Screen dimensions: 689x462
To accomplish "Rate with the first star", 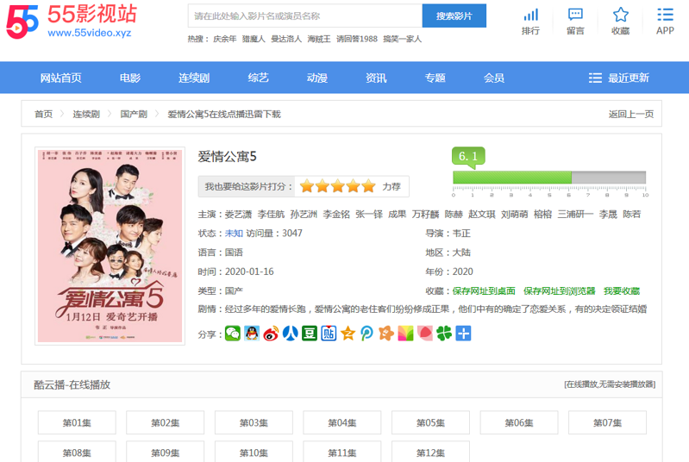I will pos(307,186).
